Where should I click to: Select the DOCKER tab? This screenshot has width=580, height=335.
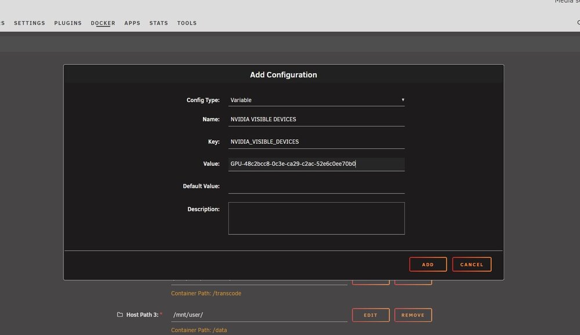click(103, 23)
